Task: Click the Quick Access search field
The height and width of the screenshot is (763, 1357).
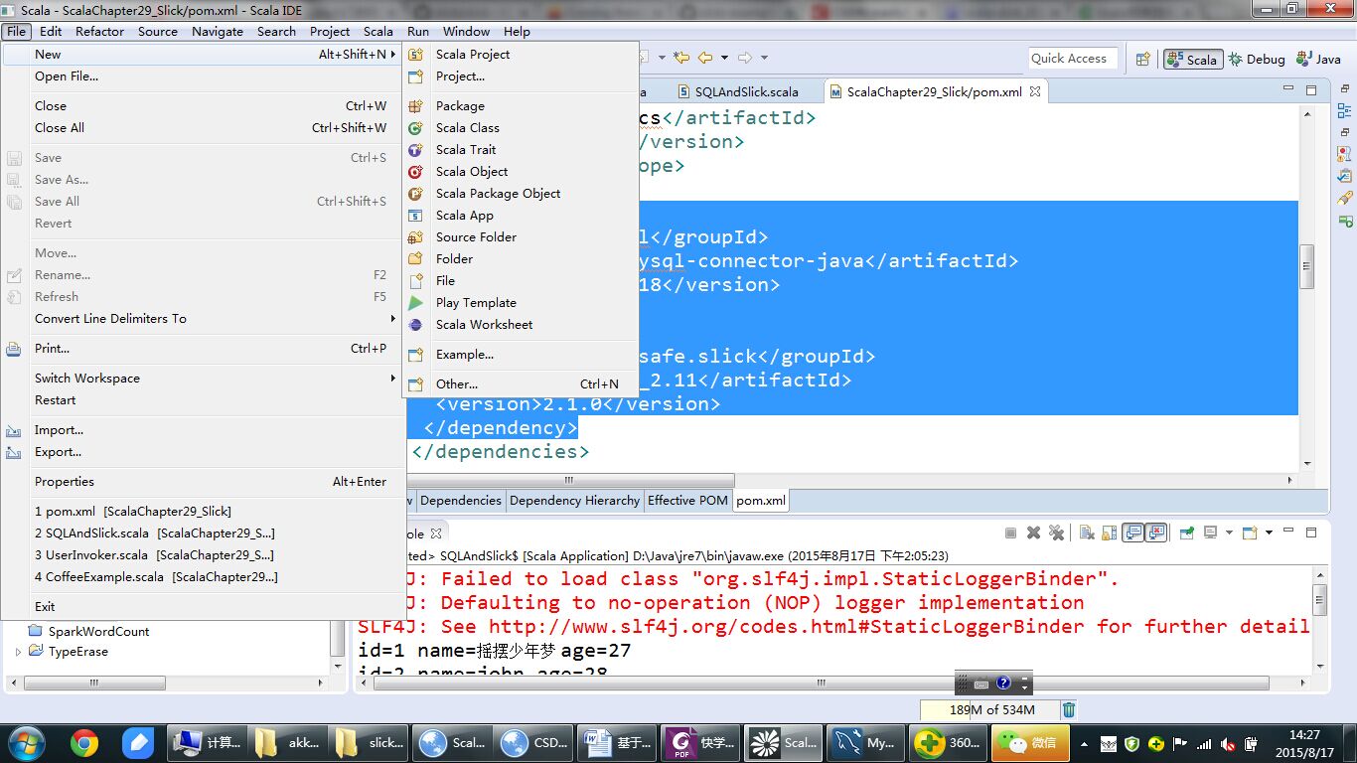Action: pos(1073,59)
